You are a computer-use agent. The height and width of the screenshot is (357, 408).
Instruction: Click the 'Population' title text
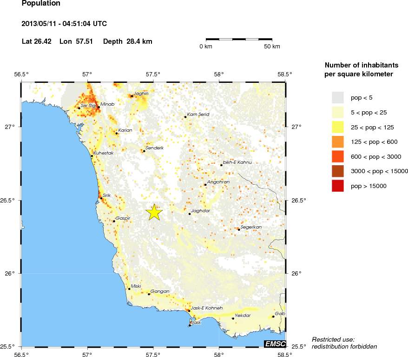(41, 4)
